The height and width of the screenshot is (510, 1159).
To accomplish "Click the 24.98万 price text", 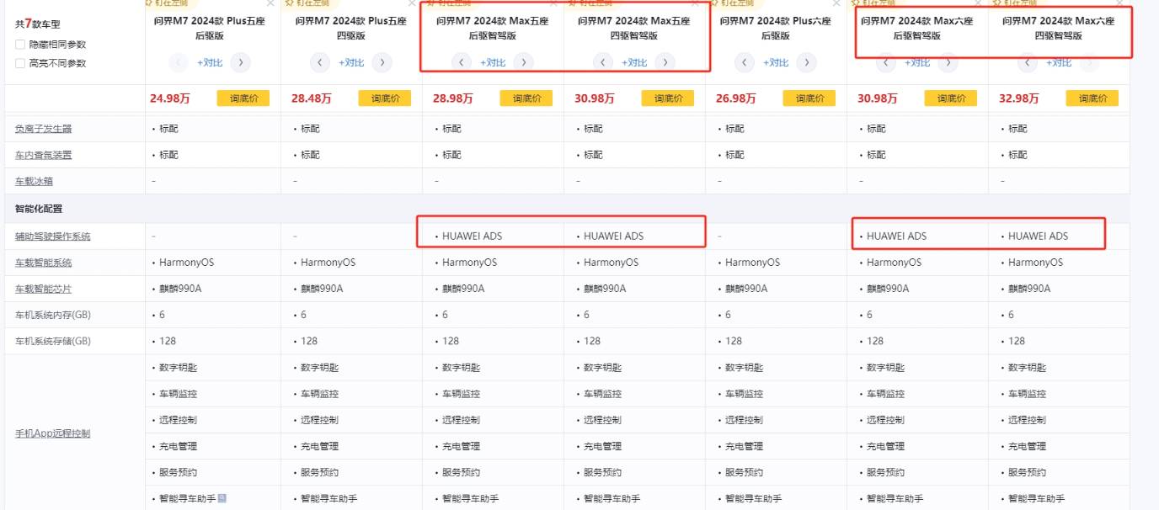I will tap(170, 98).
